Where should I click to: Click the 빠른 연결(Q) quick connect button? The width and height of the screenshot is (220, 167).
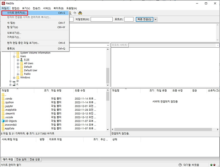tap(144, 19)
